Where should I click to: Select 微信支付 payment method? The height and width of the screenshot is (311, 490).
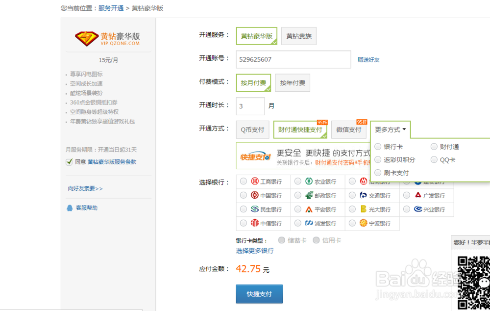tap(349, 130)
